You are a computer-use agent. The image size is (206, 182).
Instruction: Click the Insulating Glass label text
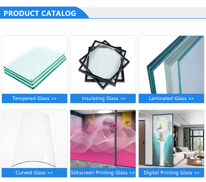100,98
